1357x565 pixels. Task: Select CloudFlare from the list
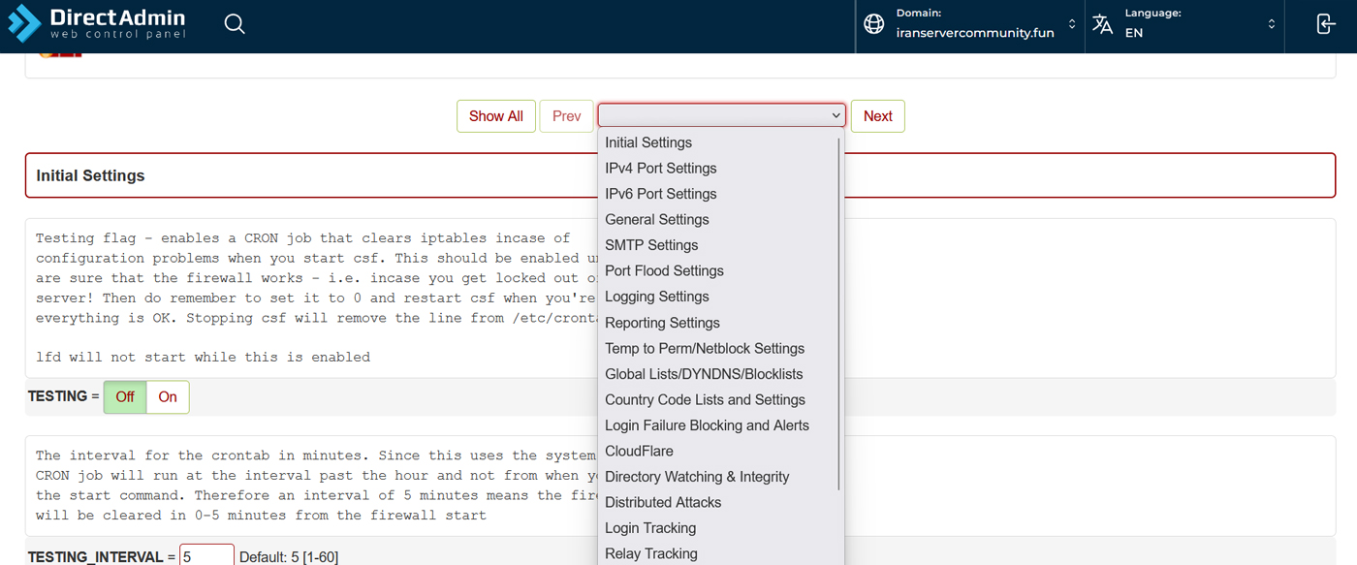639,451
